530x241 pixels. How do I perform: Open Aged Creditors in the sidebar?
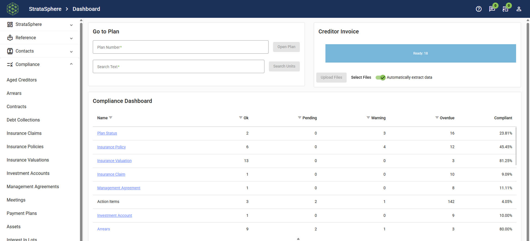[x=22, y=80]
